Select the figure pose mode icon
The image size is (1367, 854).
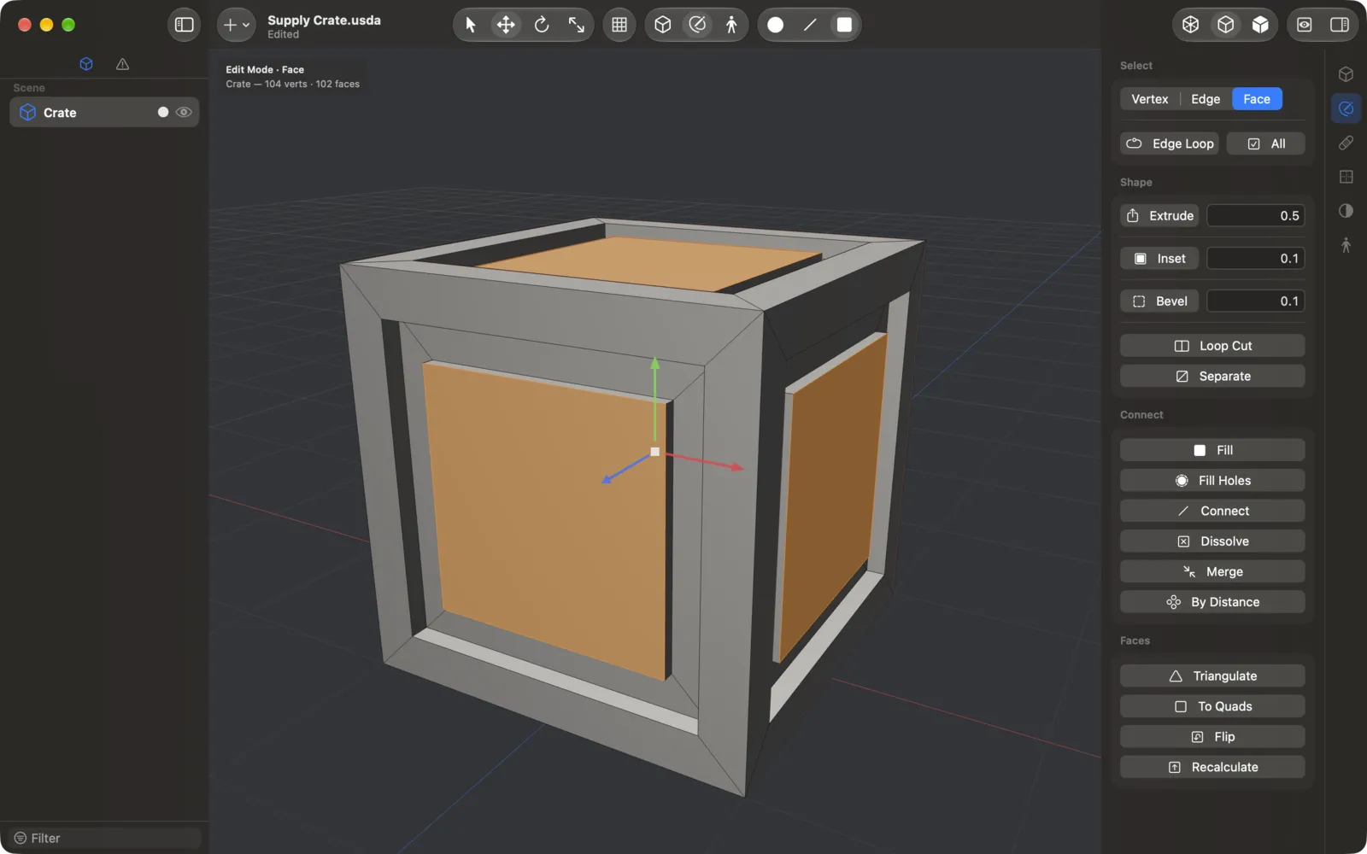[x=731, y=25]
